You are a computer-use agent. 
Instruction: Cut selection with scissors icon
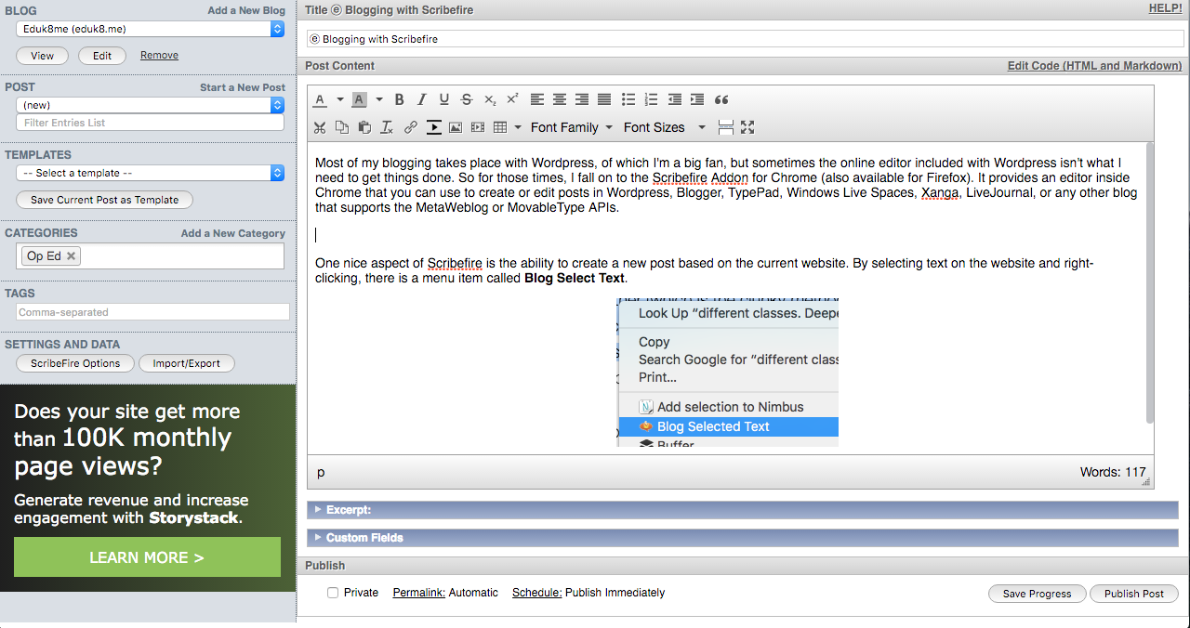(x=320, y=127)
